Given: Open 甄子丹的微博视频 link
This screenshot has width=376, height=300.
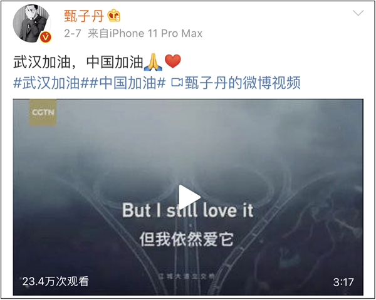Looking at the screenshot, I should coord(243,83).
